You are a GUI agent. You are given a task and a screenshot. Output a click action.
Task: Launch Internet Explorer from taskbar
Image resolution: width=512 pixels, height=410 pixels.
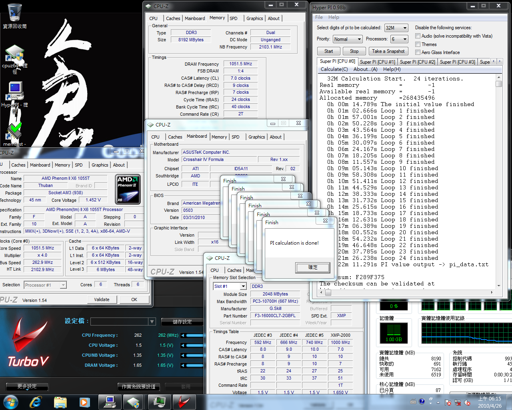[36, 402]
